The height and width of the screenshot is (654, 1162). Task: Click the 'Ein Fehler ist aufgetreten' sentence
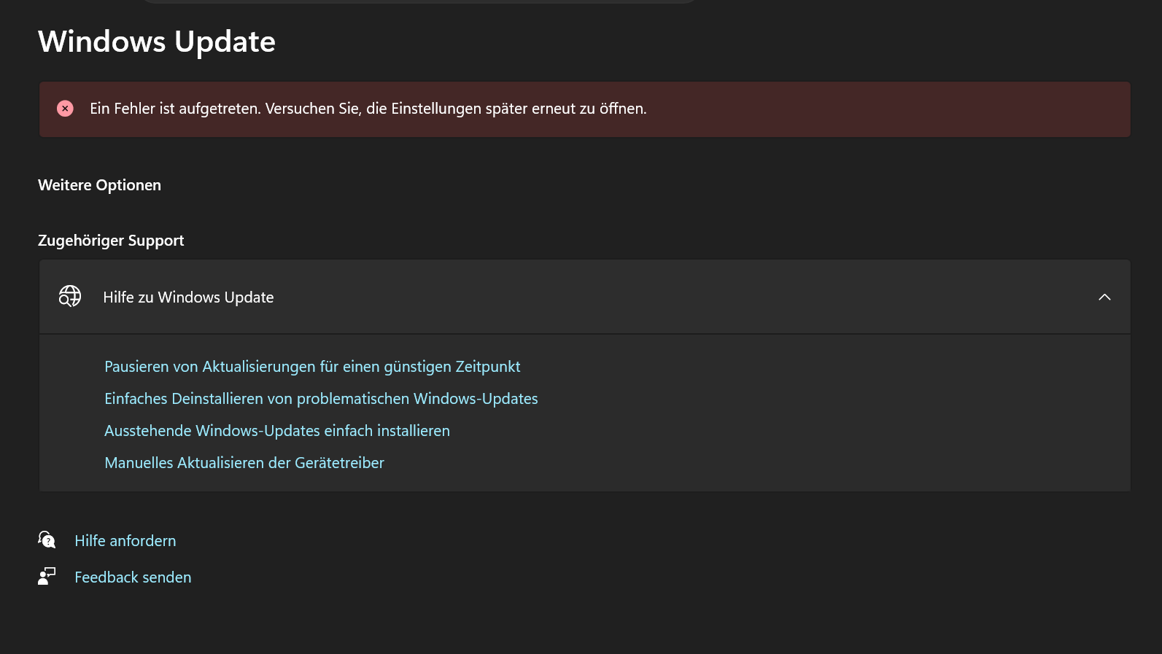(x=175, y=109)
